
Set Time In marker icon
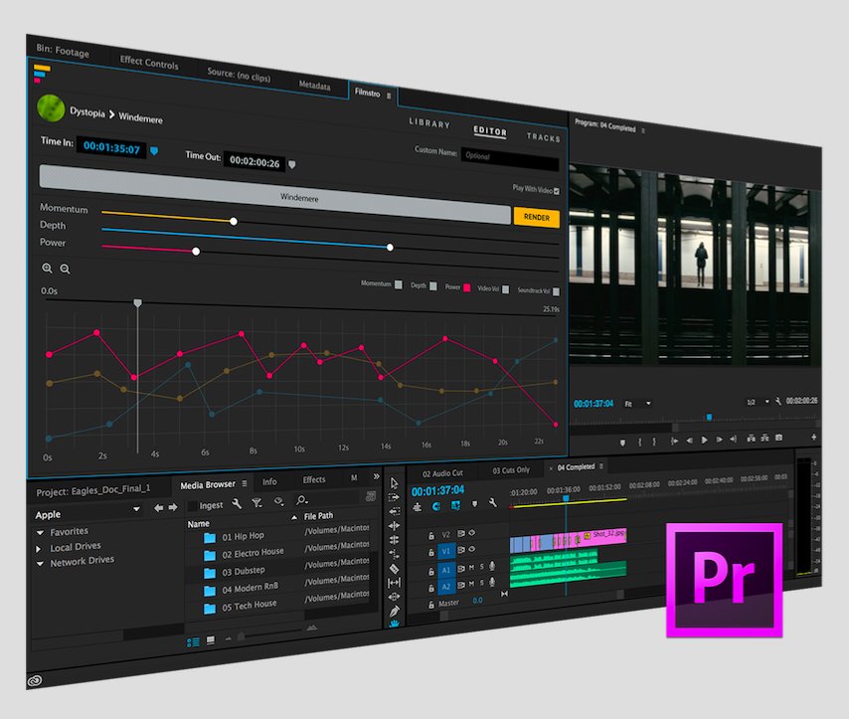click(154, 150)
